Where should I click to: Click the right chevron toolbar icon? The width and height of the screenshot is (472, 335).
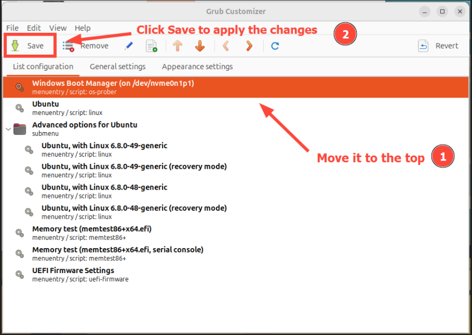coord(249,46)
